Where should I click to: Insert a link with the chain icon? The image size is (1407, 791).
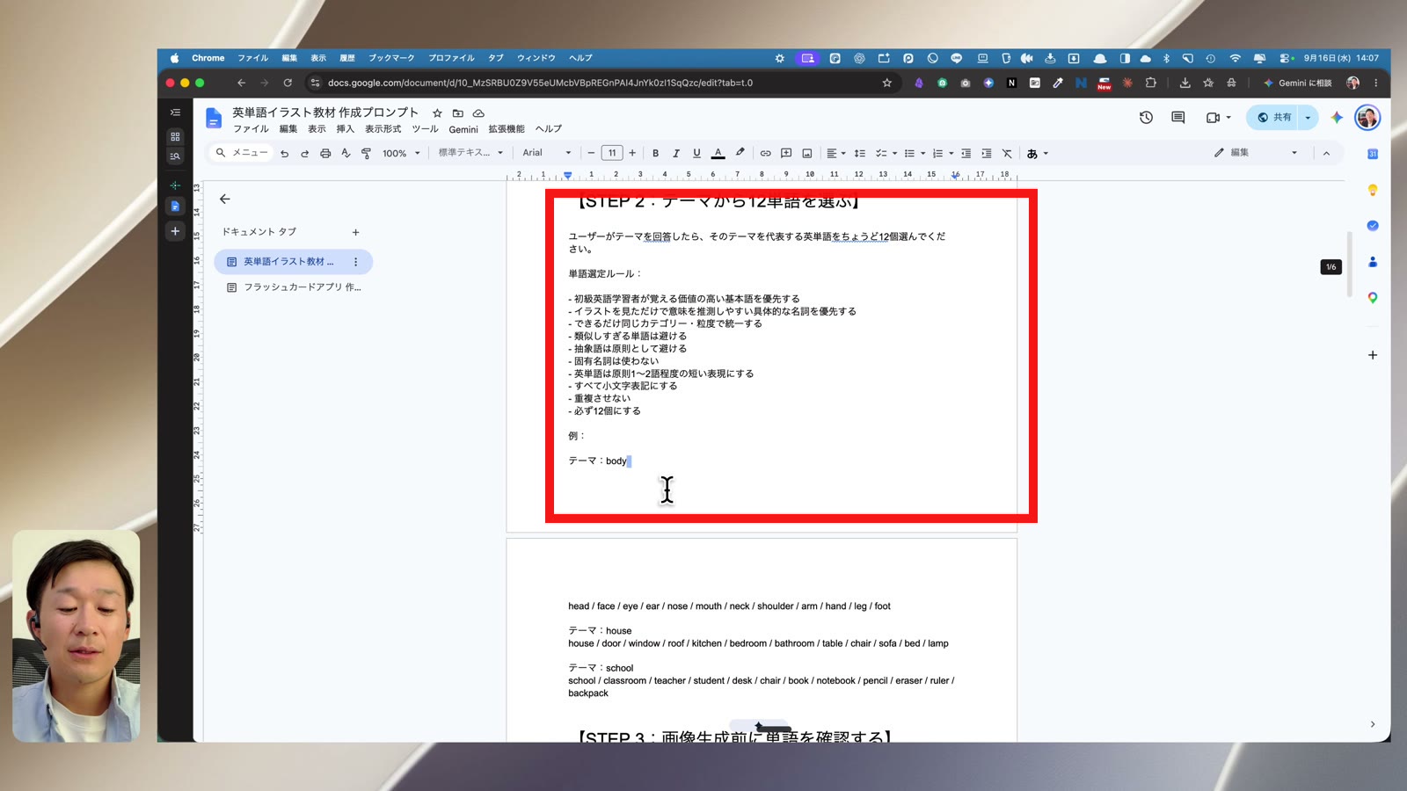[765, 153]
